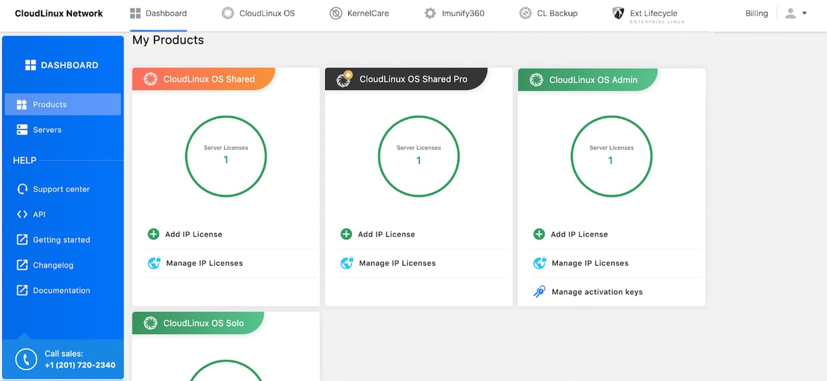Click the Server Licenses counter on CloudLinux OS Shared Pro
This screenshot has width=827, height=381.
pyautogui.click(x=419, y=156)
